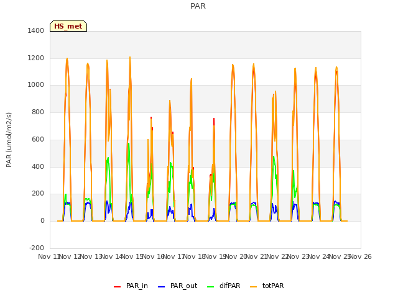
Task: Click the Nov 23 x-axis label
Action: (x=298, y=256)
